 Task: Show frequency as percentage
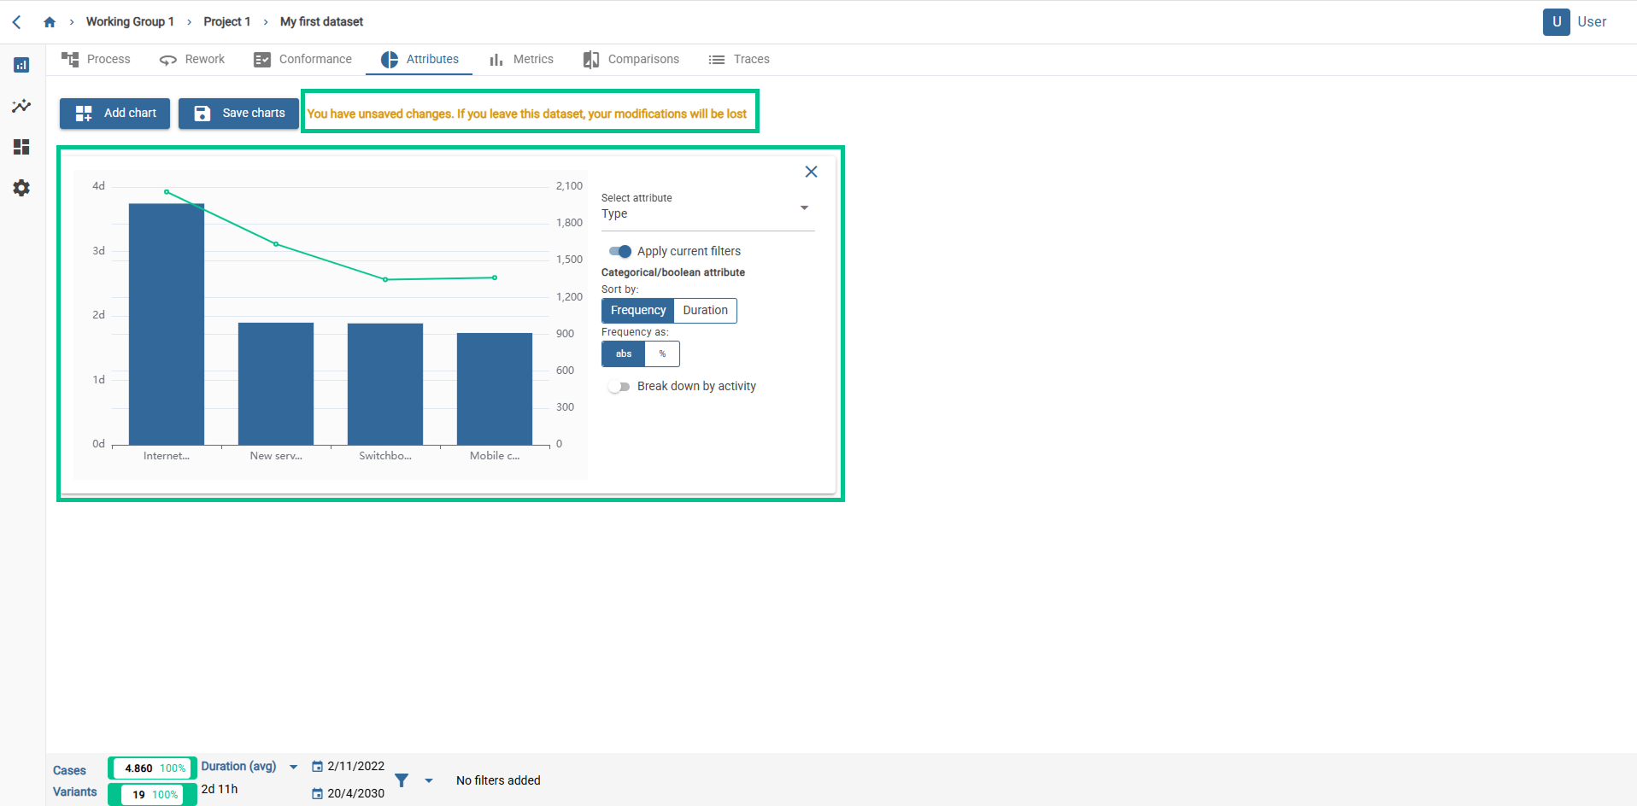pos(662,353)
